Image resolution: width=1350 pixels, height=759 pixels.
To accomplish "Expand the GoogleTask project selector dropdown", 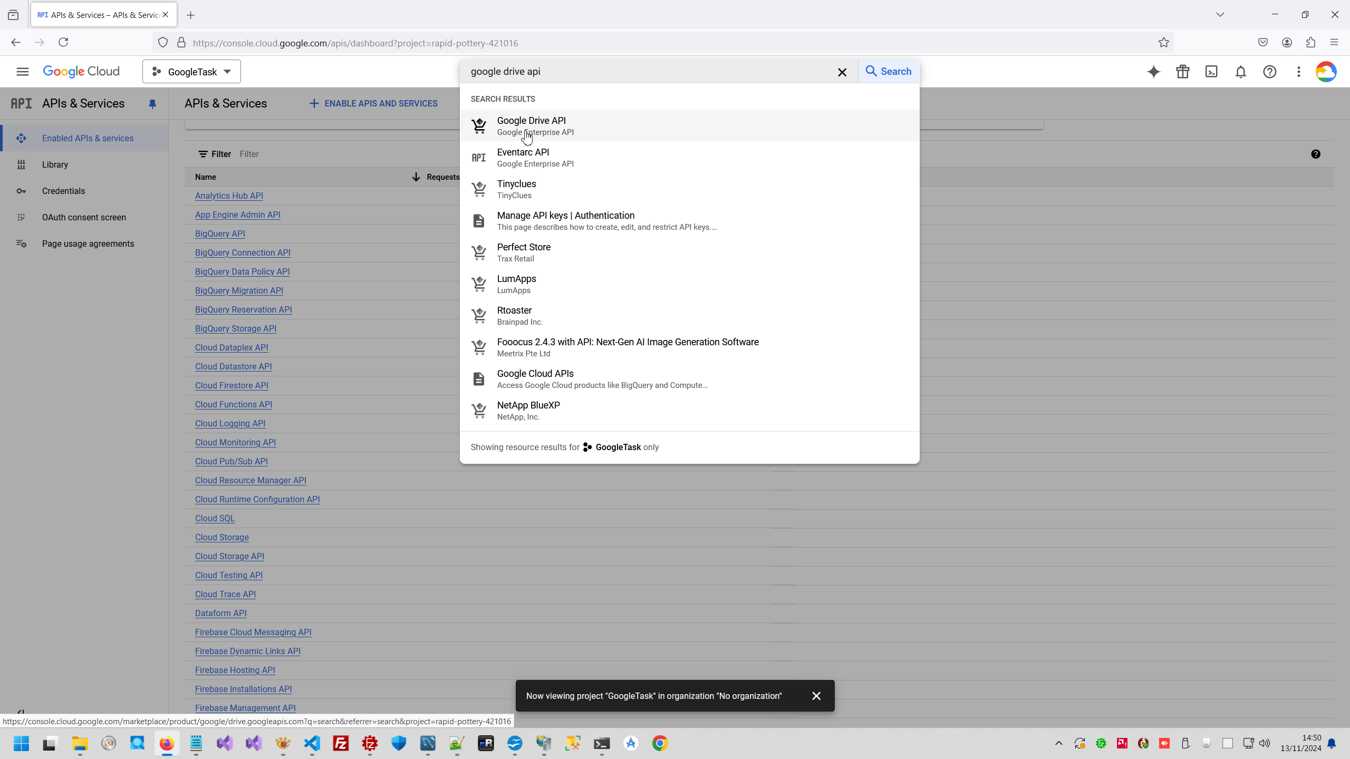I will pos(191,72).
